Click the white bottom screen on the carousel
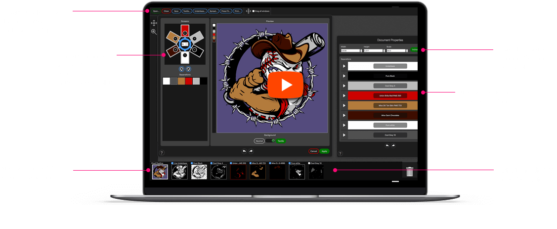Image resolution: width=557 pixels, height=229 pixels. [185, 57]
